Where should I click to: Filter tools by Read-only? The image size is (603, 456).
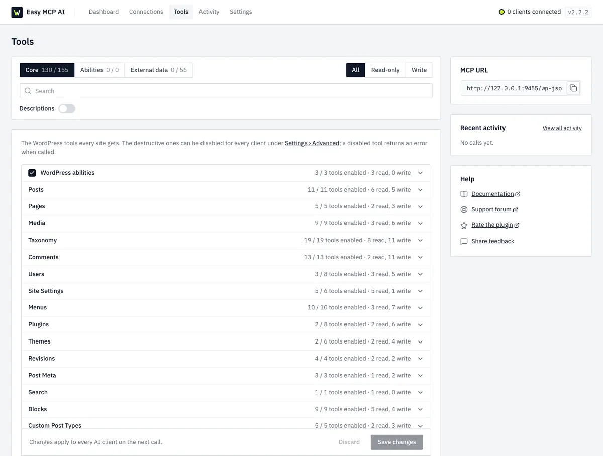pos(385,70)
